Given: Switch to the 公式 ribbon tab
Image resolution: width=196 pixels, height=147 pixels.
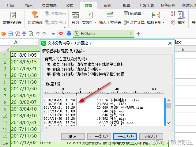Looking at the screenshot, I should (x=70, y=6).
